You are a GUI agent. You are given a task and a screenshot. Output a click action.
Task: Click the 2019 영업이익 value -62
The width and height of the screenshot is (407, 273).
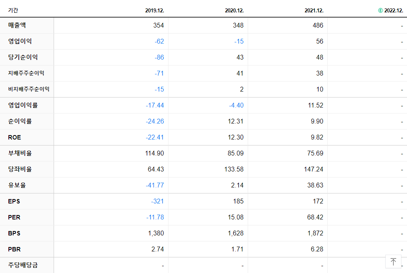click(159, 42)
